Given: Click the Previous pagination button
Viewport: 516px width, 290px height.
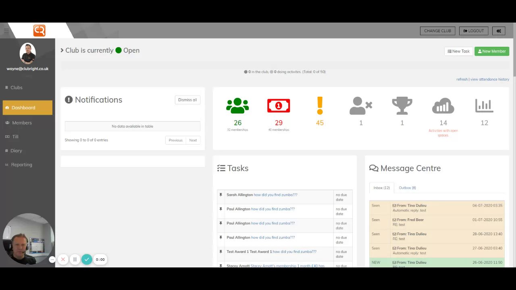Looking at the screenshot, I should (x=175, y=140).
